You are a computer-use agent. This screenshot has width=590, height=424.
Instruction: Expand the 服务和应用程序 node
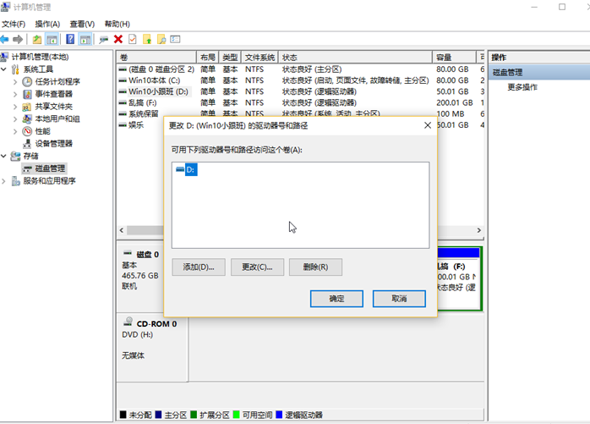click(x=5, y=181)
